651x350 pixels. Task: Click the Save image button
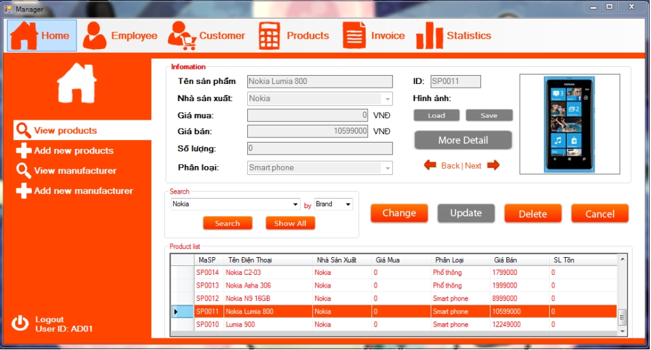coord(489,115)
